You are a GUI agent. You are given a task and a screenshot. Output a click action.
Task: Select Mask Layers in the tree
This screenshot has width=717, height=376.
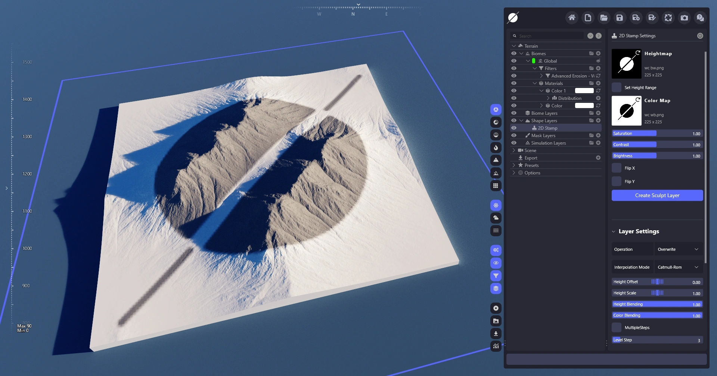pyautogui.click(x=543, y=136)
